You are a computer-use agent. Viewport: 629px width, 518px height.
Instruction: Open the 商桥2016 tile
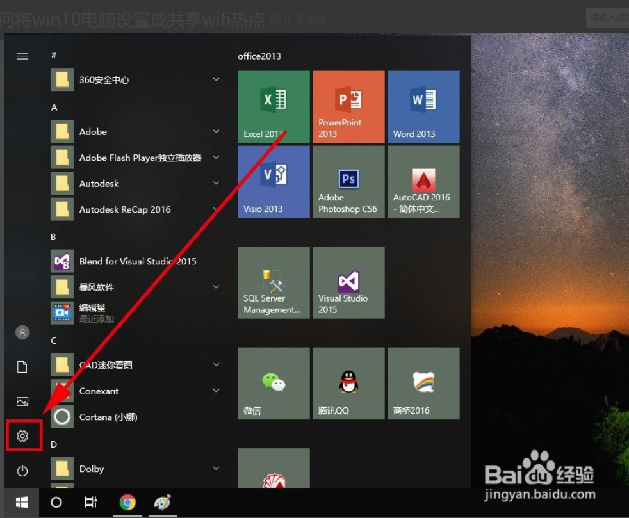click(x=423, y=384)
